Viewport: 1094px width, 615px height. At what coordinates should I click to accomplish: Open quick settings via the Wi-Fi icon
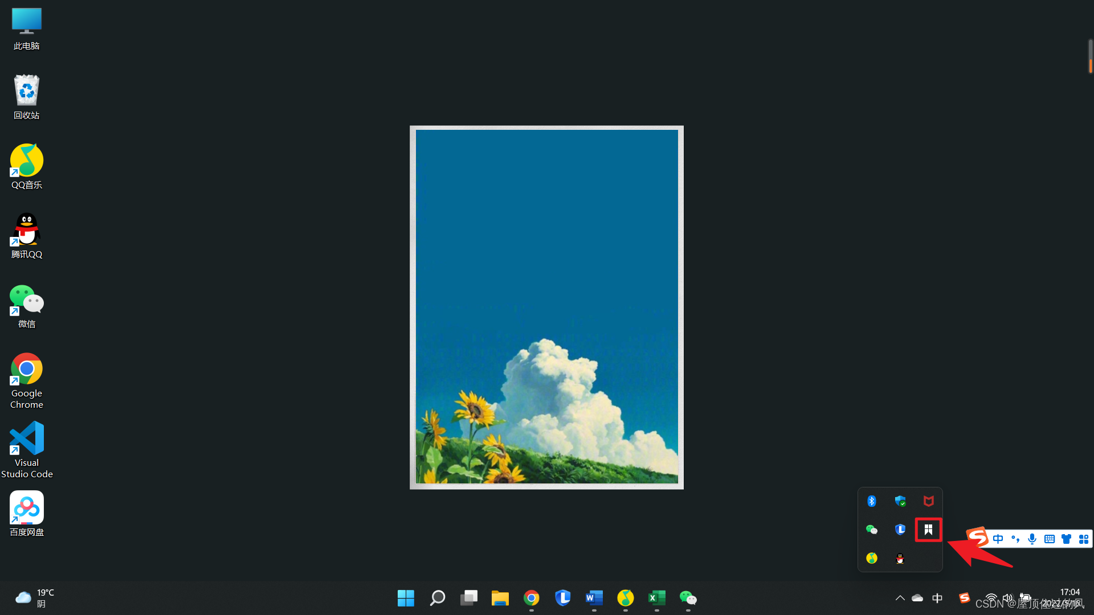(x=991, y=598)
